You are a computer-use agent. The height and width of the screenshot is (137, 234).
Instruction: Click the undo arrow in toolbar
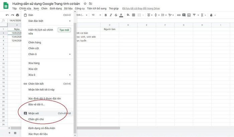tap(7, 15)
